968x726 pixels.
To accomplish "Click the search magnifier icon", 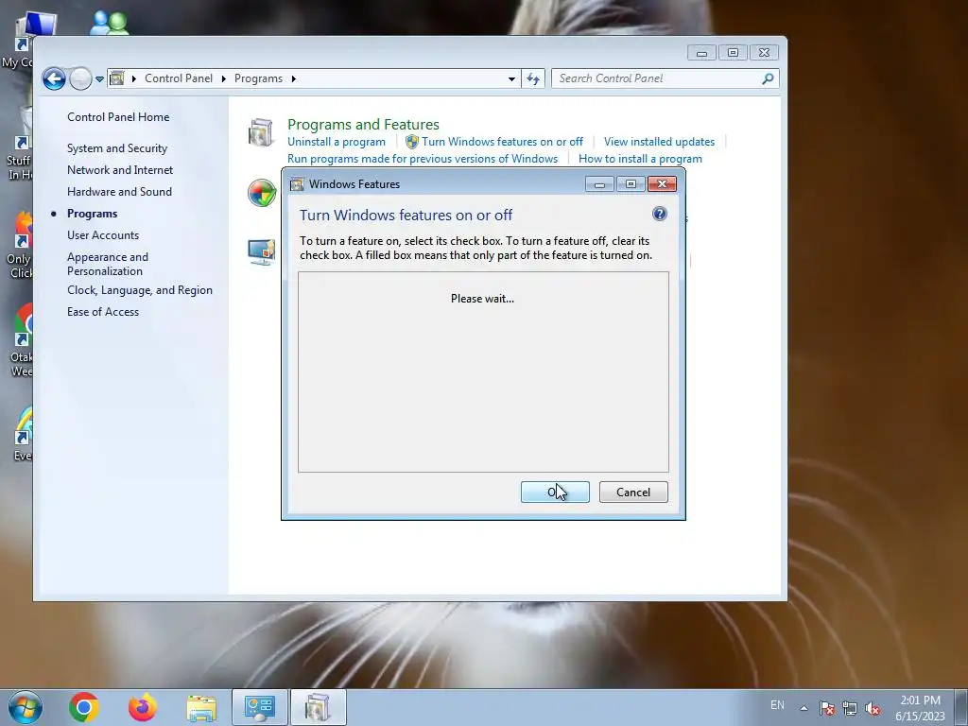I will tap(768, 78).
